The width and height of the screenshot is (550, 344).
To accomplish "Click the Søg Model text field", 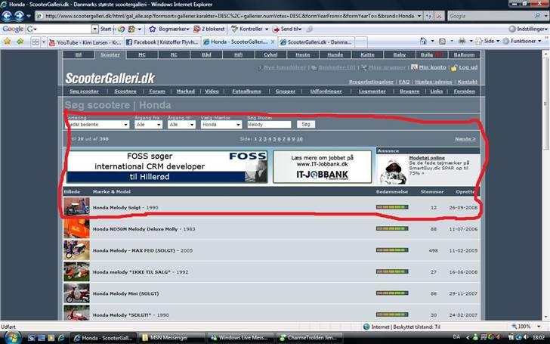I will pos(268,124).
